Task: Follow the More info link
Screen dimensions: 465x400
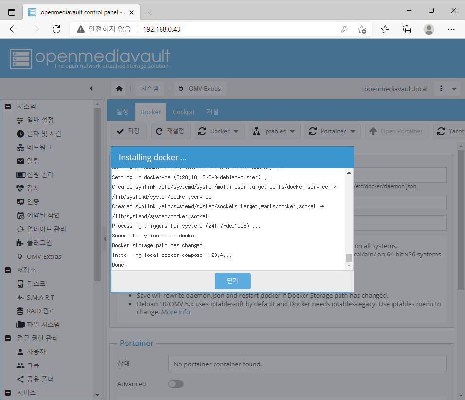Action: (x=176, y=312)
